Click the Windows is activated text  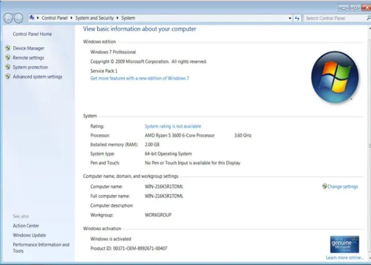coord(111,239)
